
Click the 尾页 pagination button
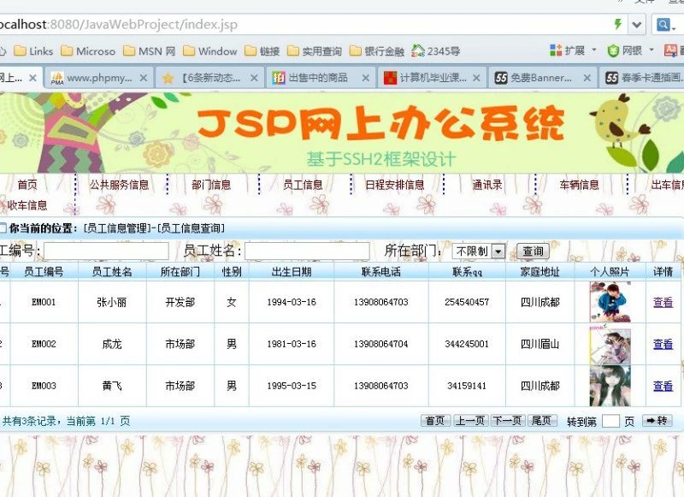click(541, 421)
